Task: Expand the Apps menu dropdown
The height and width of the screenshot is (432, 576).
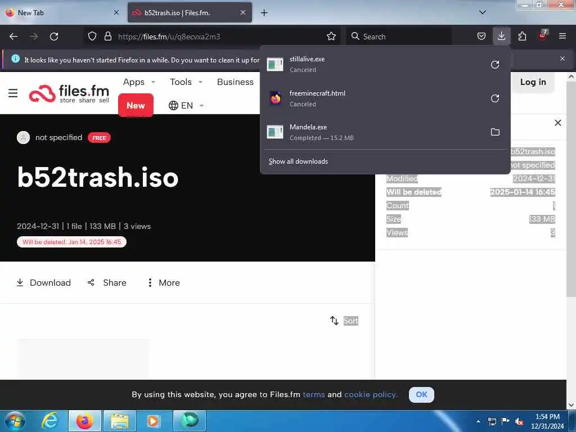Action: (139, 82)
